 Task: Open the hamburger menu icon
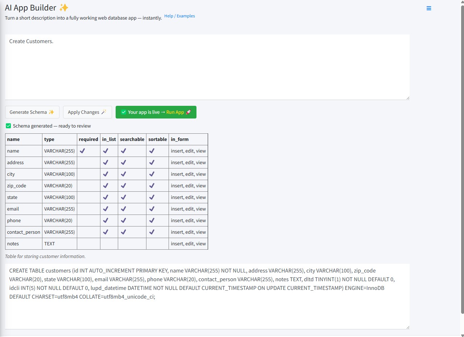click(x=429, y=8)
